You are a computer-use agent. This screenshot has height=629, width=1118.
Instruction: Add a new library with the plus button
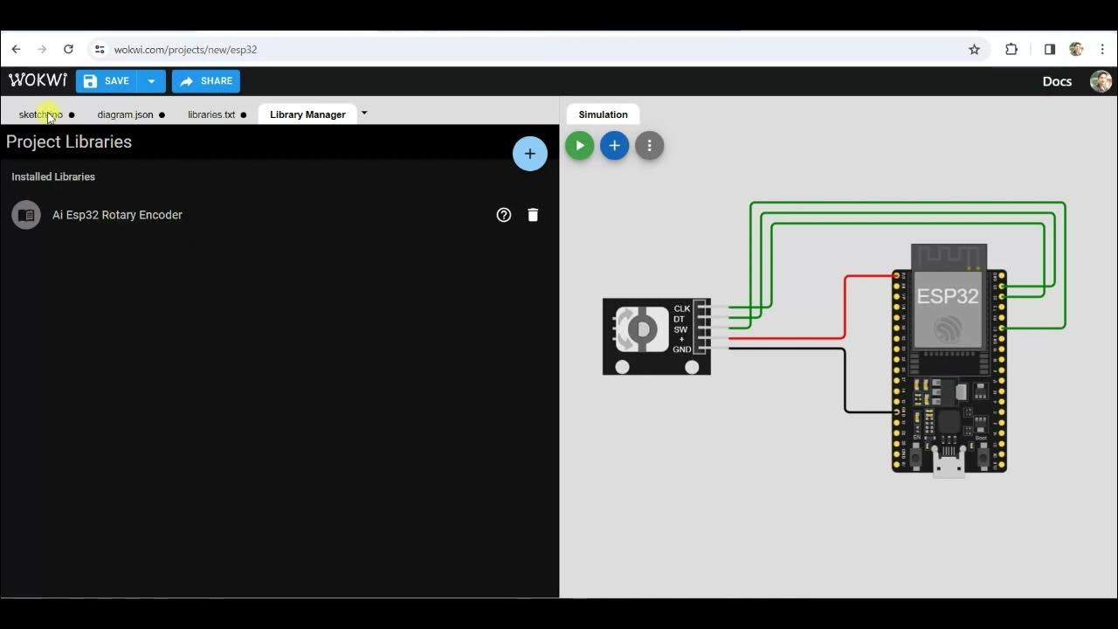pos(529,154)
